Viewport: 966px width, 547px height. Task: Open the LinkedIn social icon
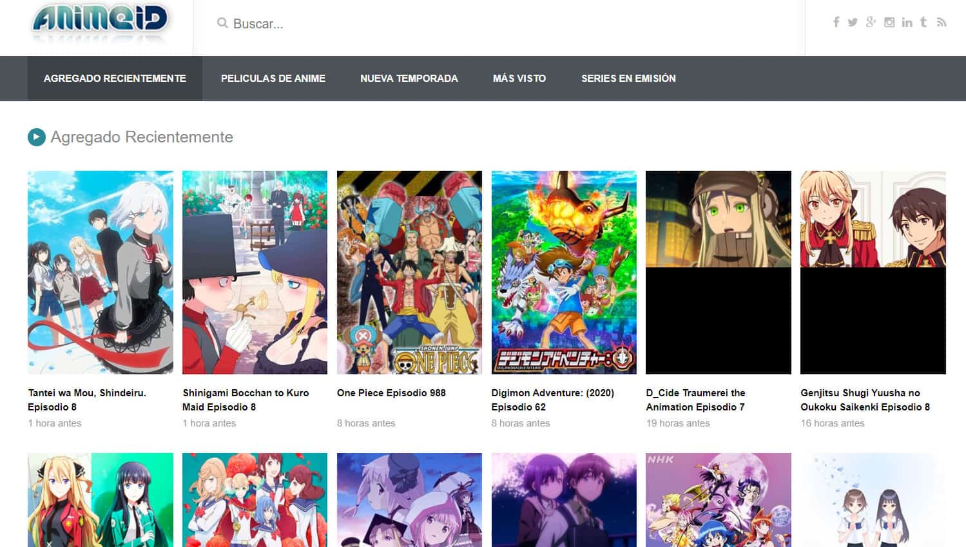pos(907,23)
